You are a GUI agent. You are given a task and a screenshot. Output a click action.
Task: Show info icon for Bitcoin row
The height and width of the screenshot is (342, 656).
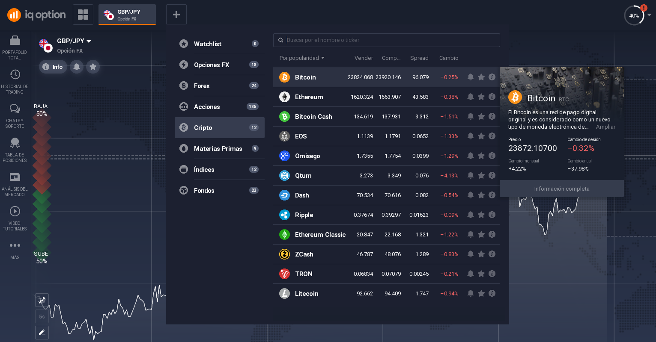tap(492, 77)
